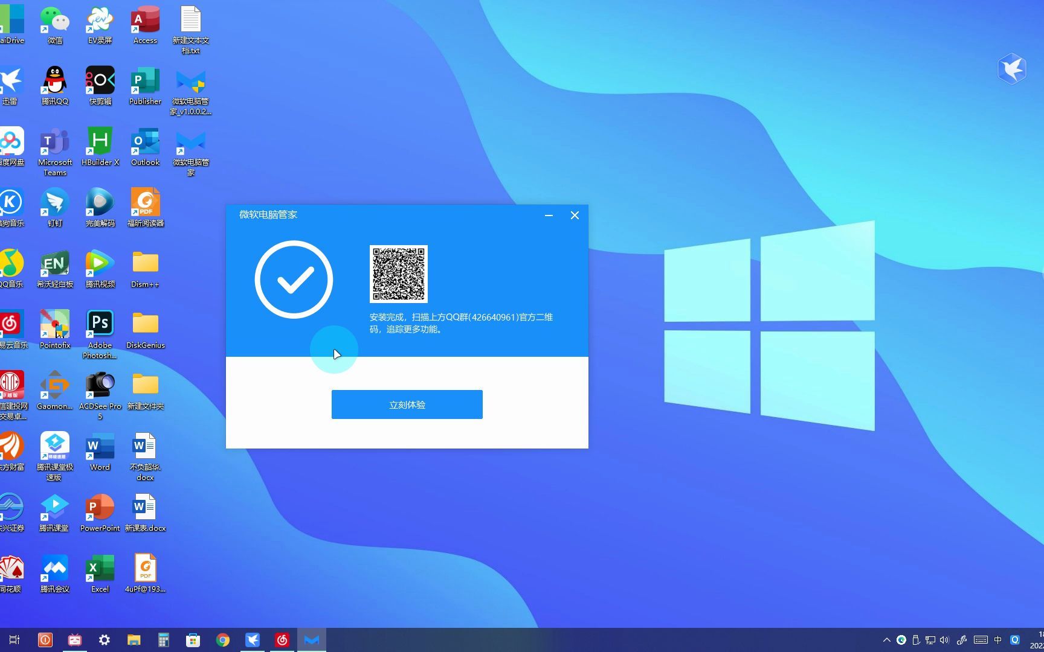Open Task View from the taskbar
The height and width of the screenshot is (652, 1044).
click(x=15, y=640)
